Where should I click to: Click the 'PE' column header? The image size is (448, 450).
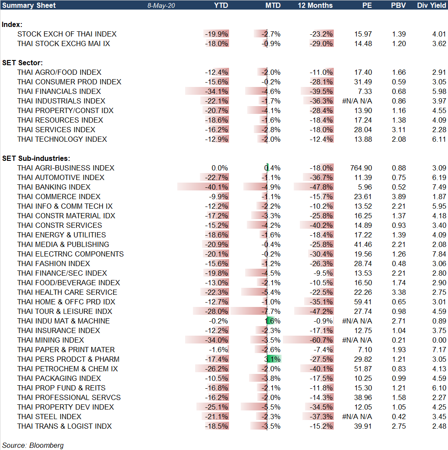[367, 5]
